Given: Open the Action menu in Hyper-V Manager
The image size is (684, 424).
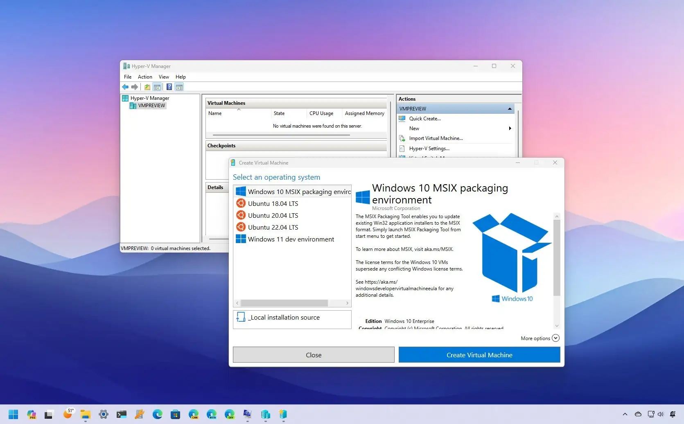Looking at the screenshot, I should point(145,77).
